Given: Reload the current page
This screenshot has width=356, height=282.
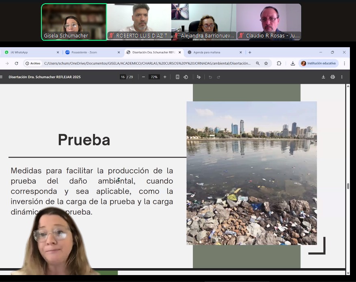Looking at the screenshot, I should tap(17, 63).
